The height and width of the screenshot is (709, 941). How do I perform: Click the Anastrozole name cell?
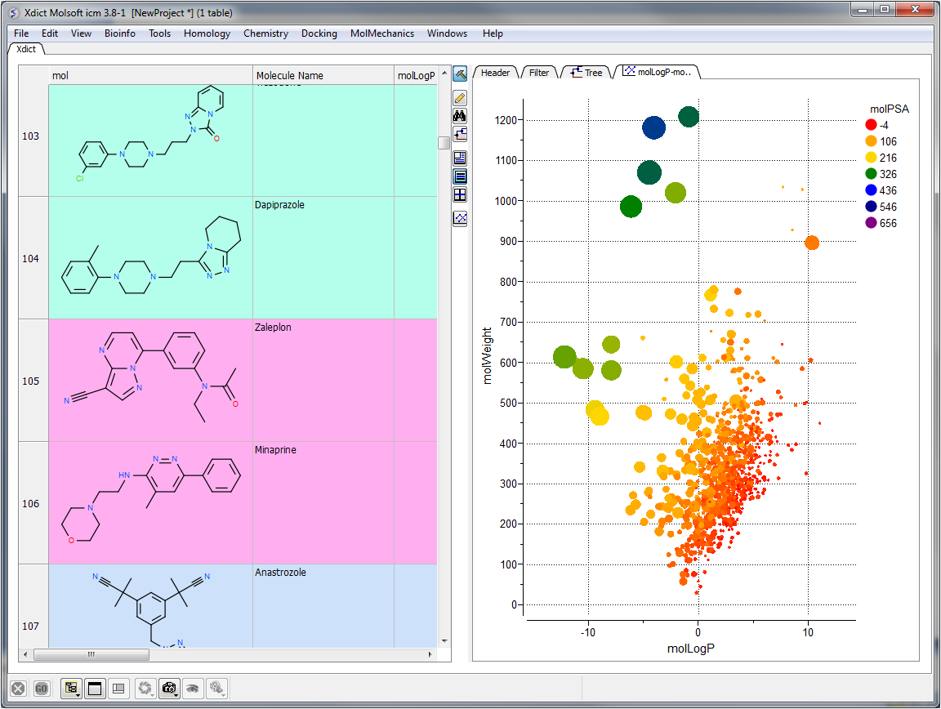323,606
